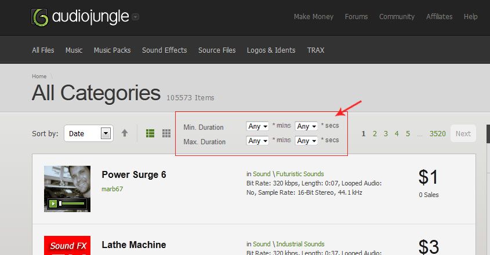This screenshot has width=490, height=255.
Task: Open the Futuristic Sounds category link
Action: pyautogui.click(x=300, y=174)
